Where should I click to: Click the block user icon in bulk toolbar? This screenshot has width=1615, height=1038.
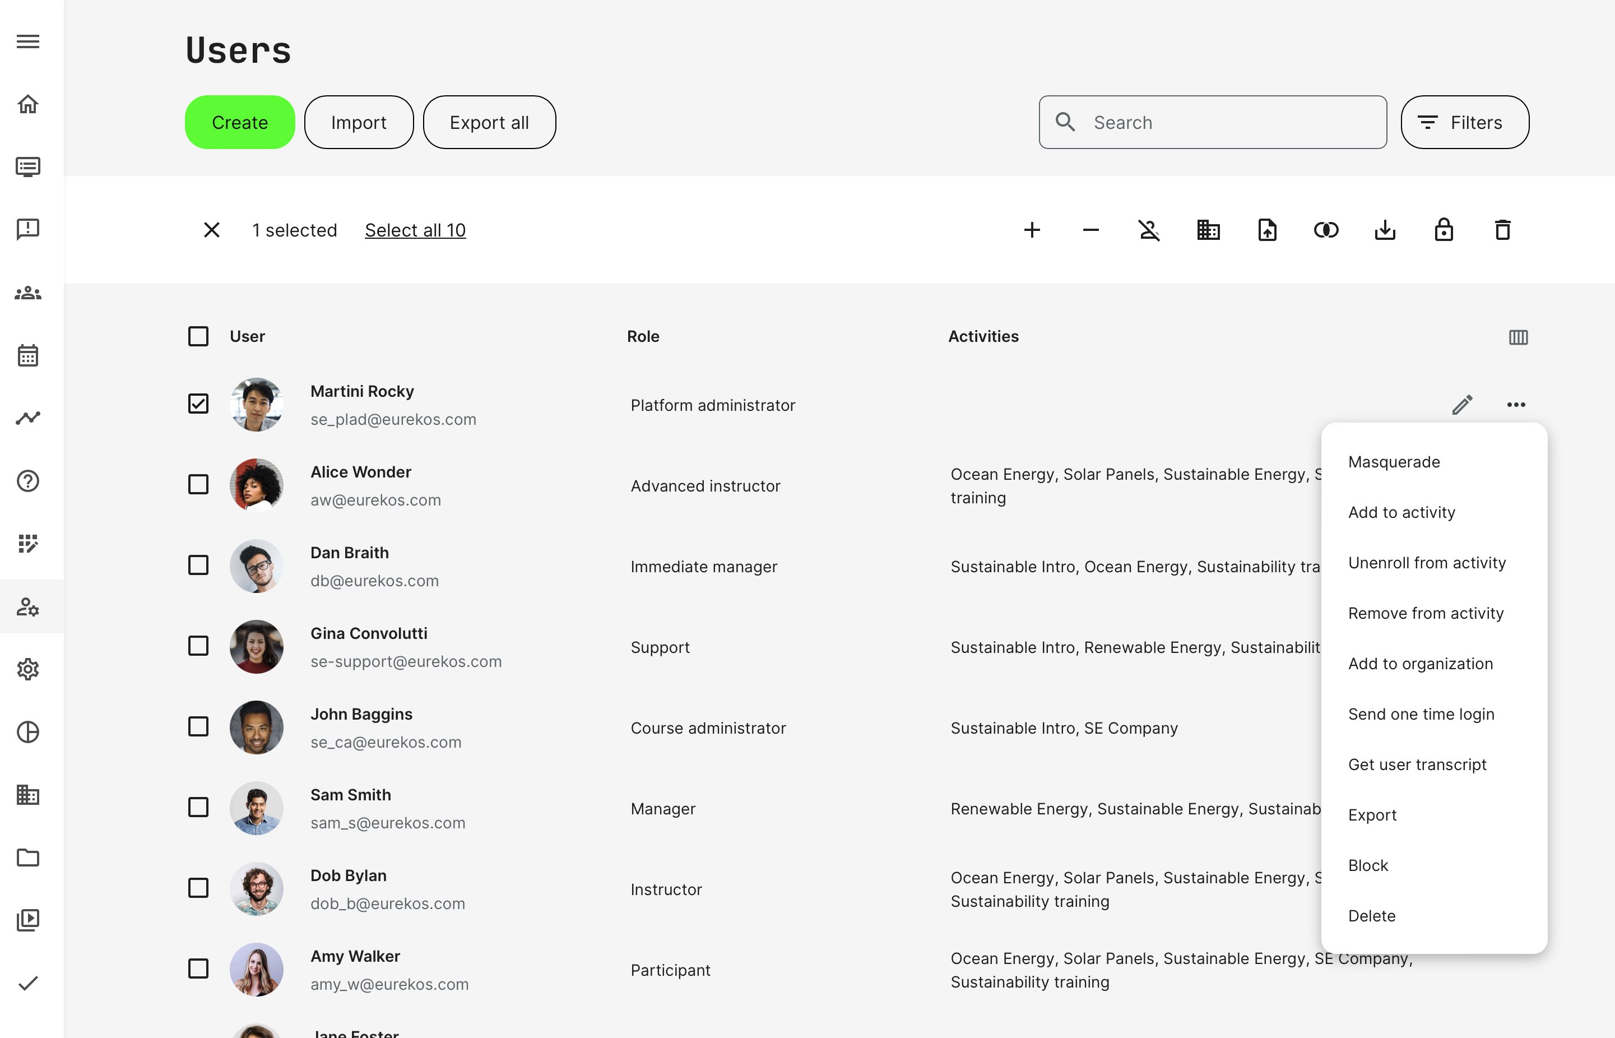1149,230
